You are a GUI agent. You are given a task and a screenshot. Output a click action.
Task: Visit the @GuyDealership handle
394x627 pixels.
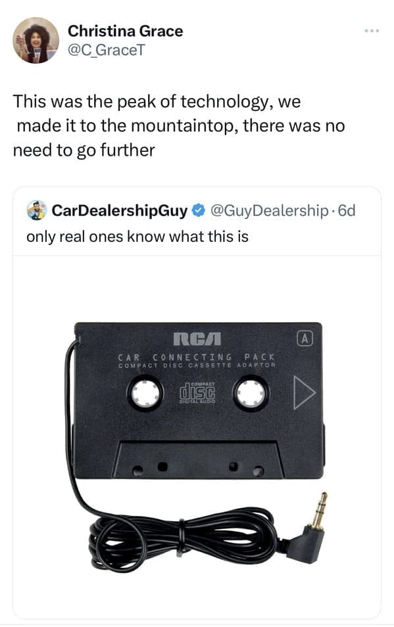(x=269, y=210)
